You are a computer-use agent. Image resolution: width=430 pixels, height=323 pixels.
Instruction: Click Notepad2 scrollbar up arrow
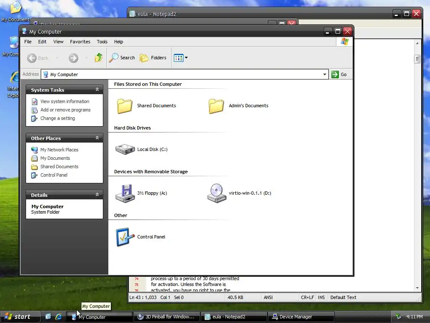(417, 43)
